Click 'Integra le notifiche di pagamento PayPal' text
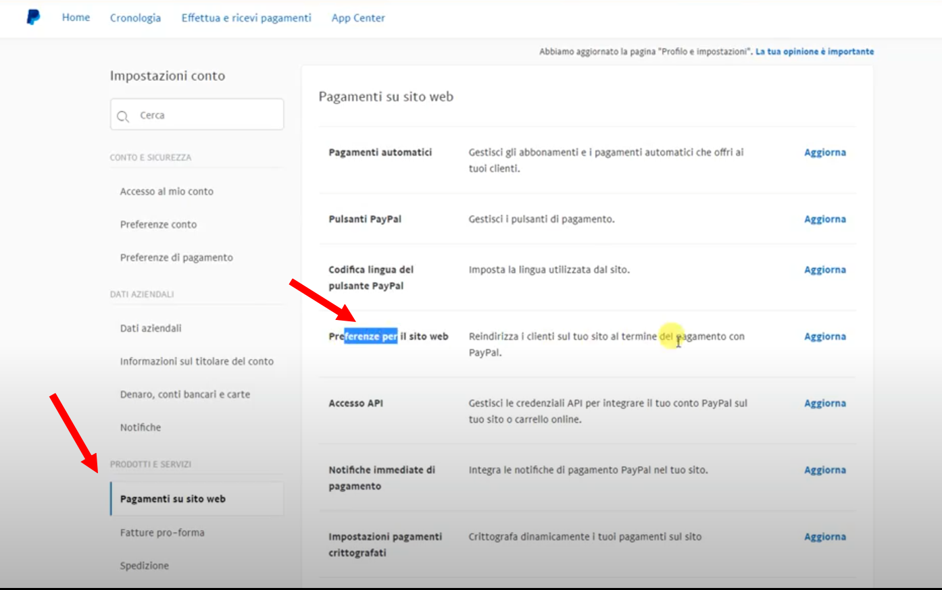The image size is (942, 590). click(x=589, y=471)
